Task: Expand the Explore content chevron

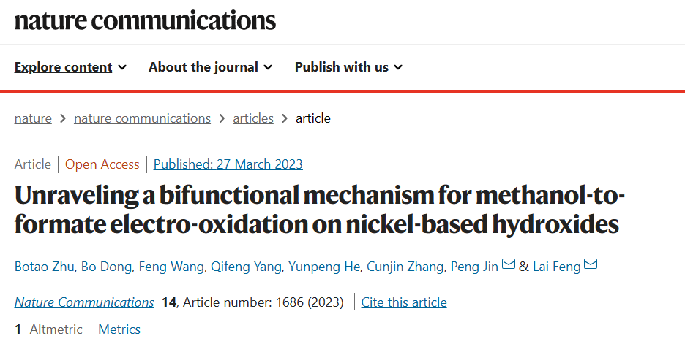Action: point(123,67)
